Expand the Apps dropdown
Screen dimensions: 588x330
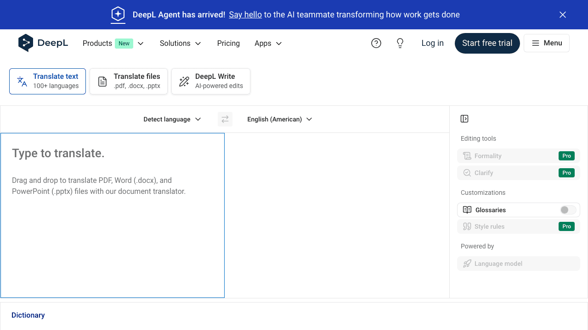268,43
